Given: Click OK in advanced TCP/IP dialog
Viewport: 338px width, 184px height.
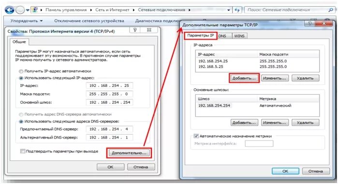Looking at the screenshot, I should (285, 171).
